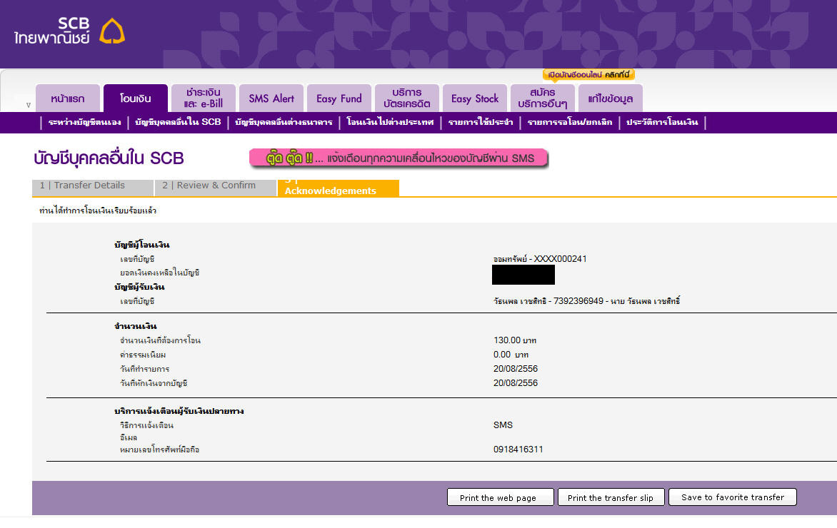Image resolution: width=837 pixels, height=528 pixels.
Task: Select บัญชีบุคคลอื่นต่างธนาคาร submenu
Action: [x=284, y=122]
